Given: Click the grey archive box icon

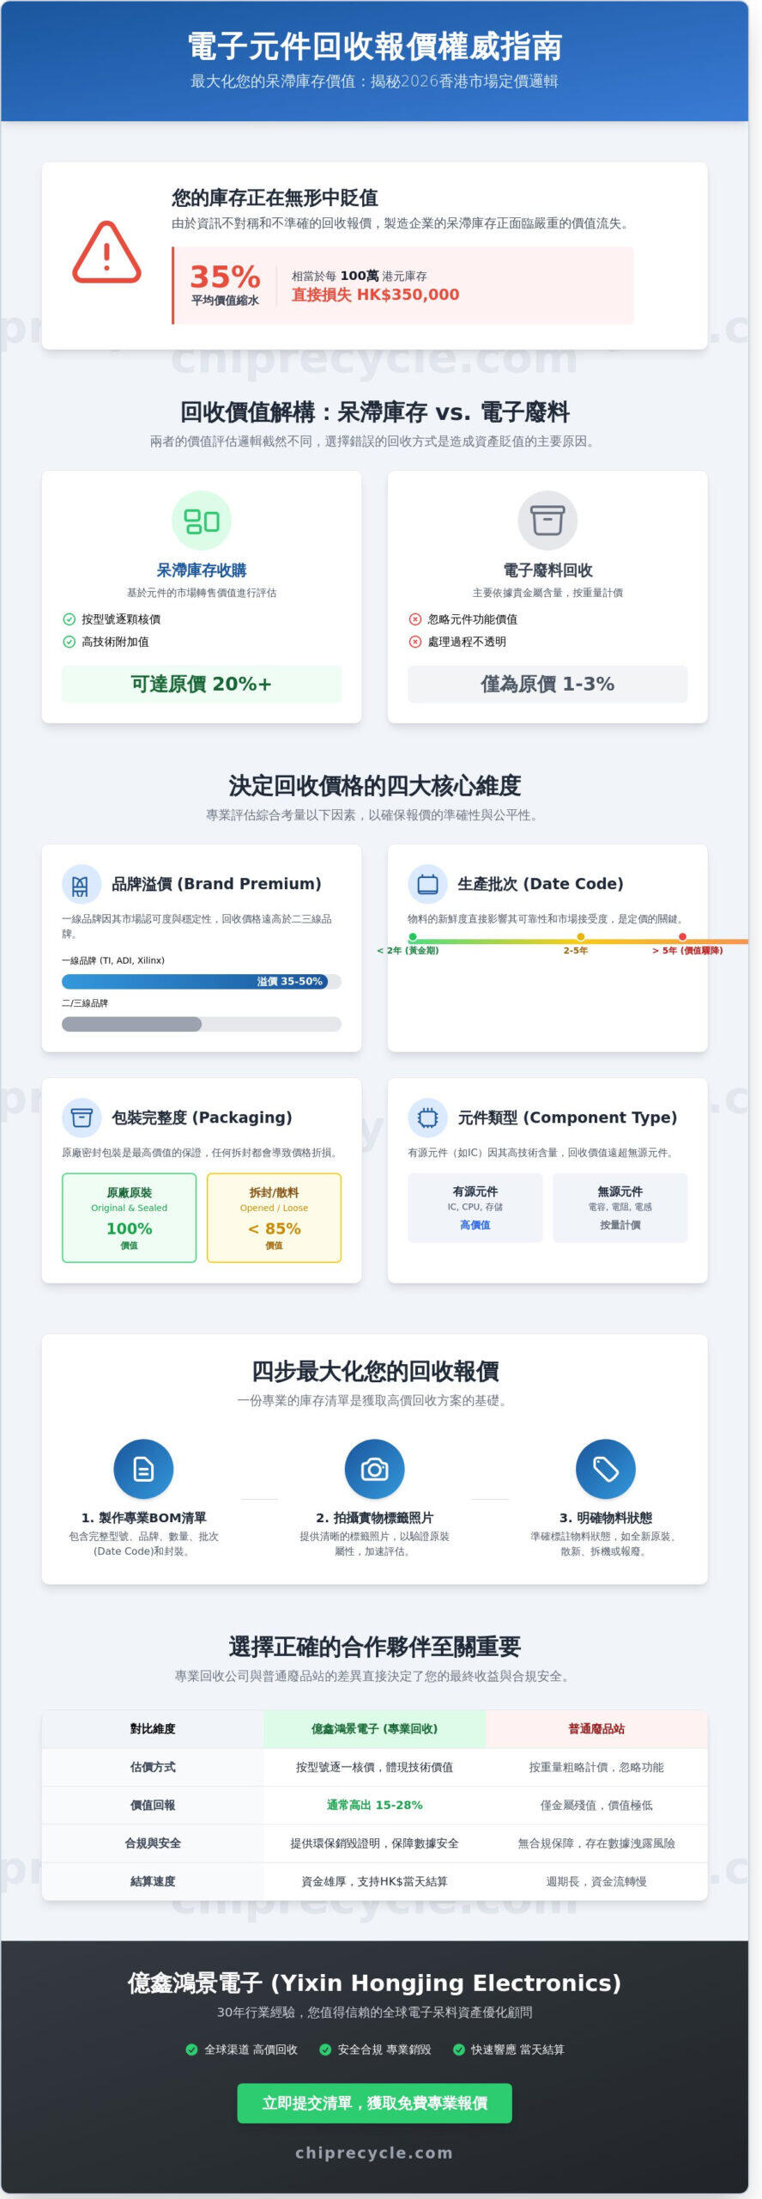Looking at the screenshot, I should point(547,521).
